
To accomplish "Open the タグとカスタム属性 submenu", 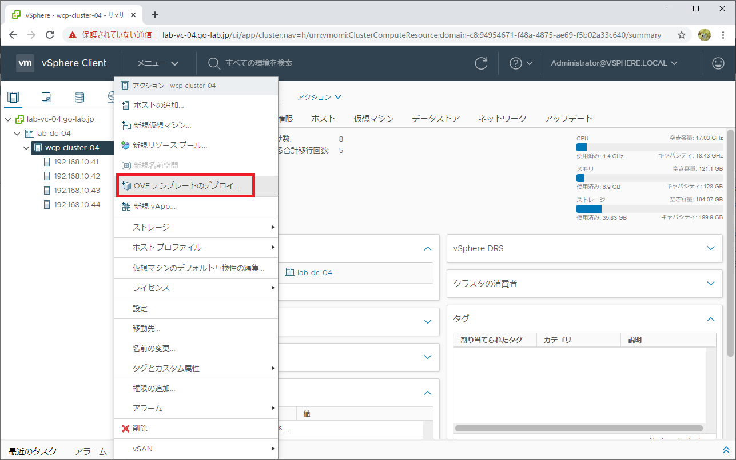I will coord(196,368).
